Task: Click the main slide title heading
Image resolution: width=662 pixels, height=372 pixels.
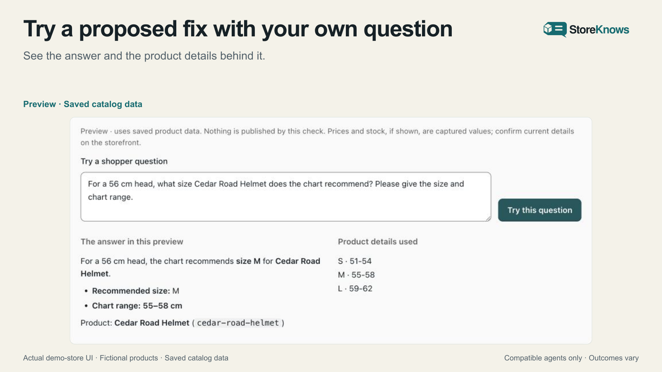Action: [x=238, y=29]
